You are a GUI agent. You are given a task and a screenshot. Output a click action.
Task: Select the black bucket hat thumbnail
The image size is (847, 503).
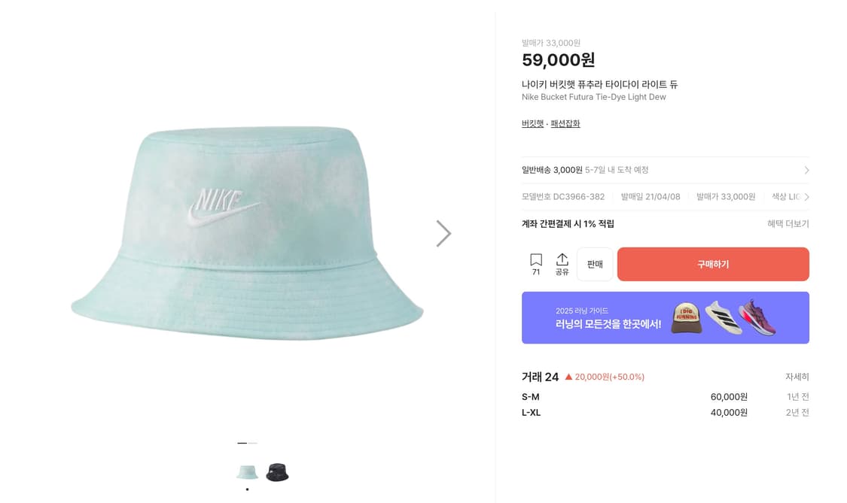(276, 474)
